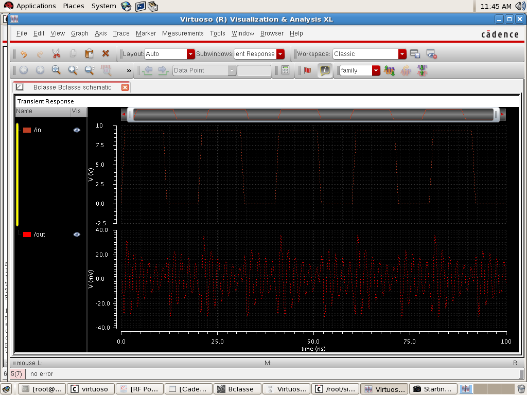
Task: Toggle visibility of the /out trace
Action: coord(77,235)
